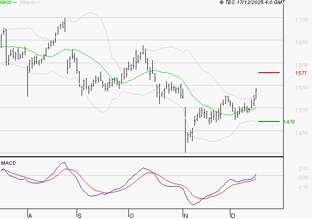The height and width of the screenshot is (219, 312).
Task: Click the TEC copyright timestamp text
Action: click(252, 2)
